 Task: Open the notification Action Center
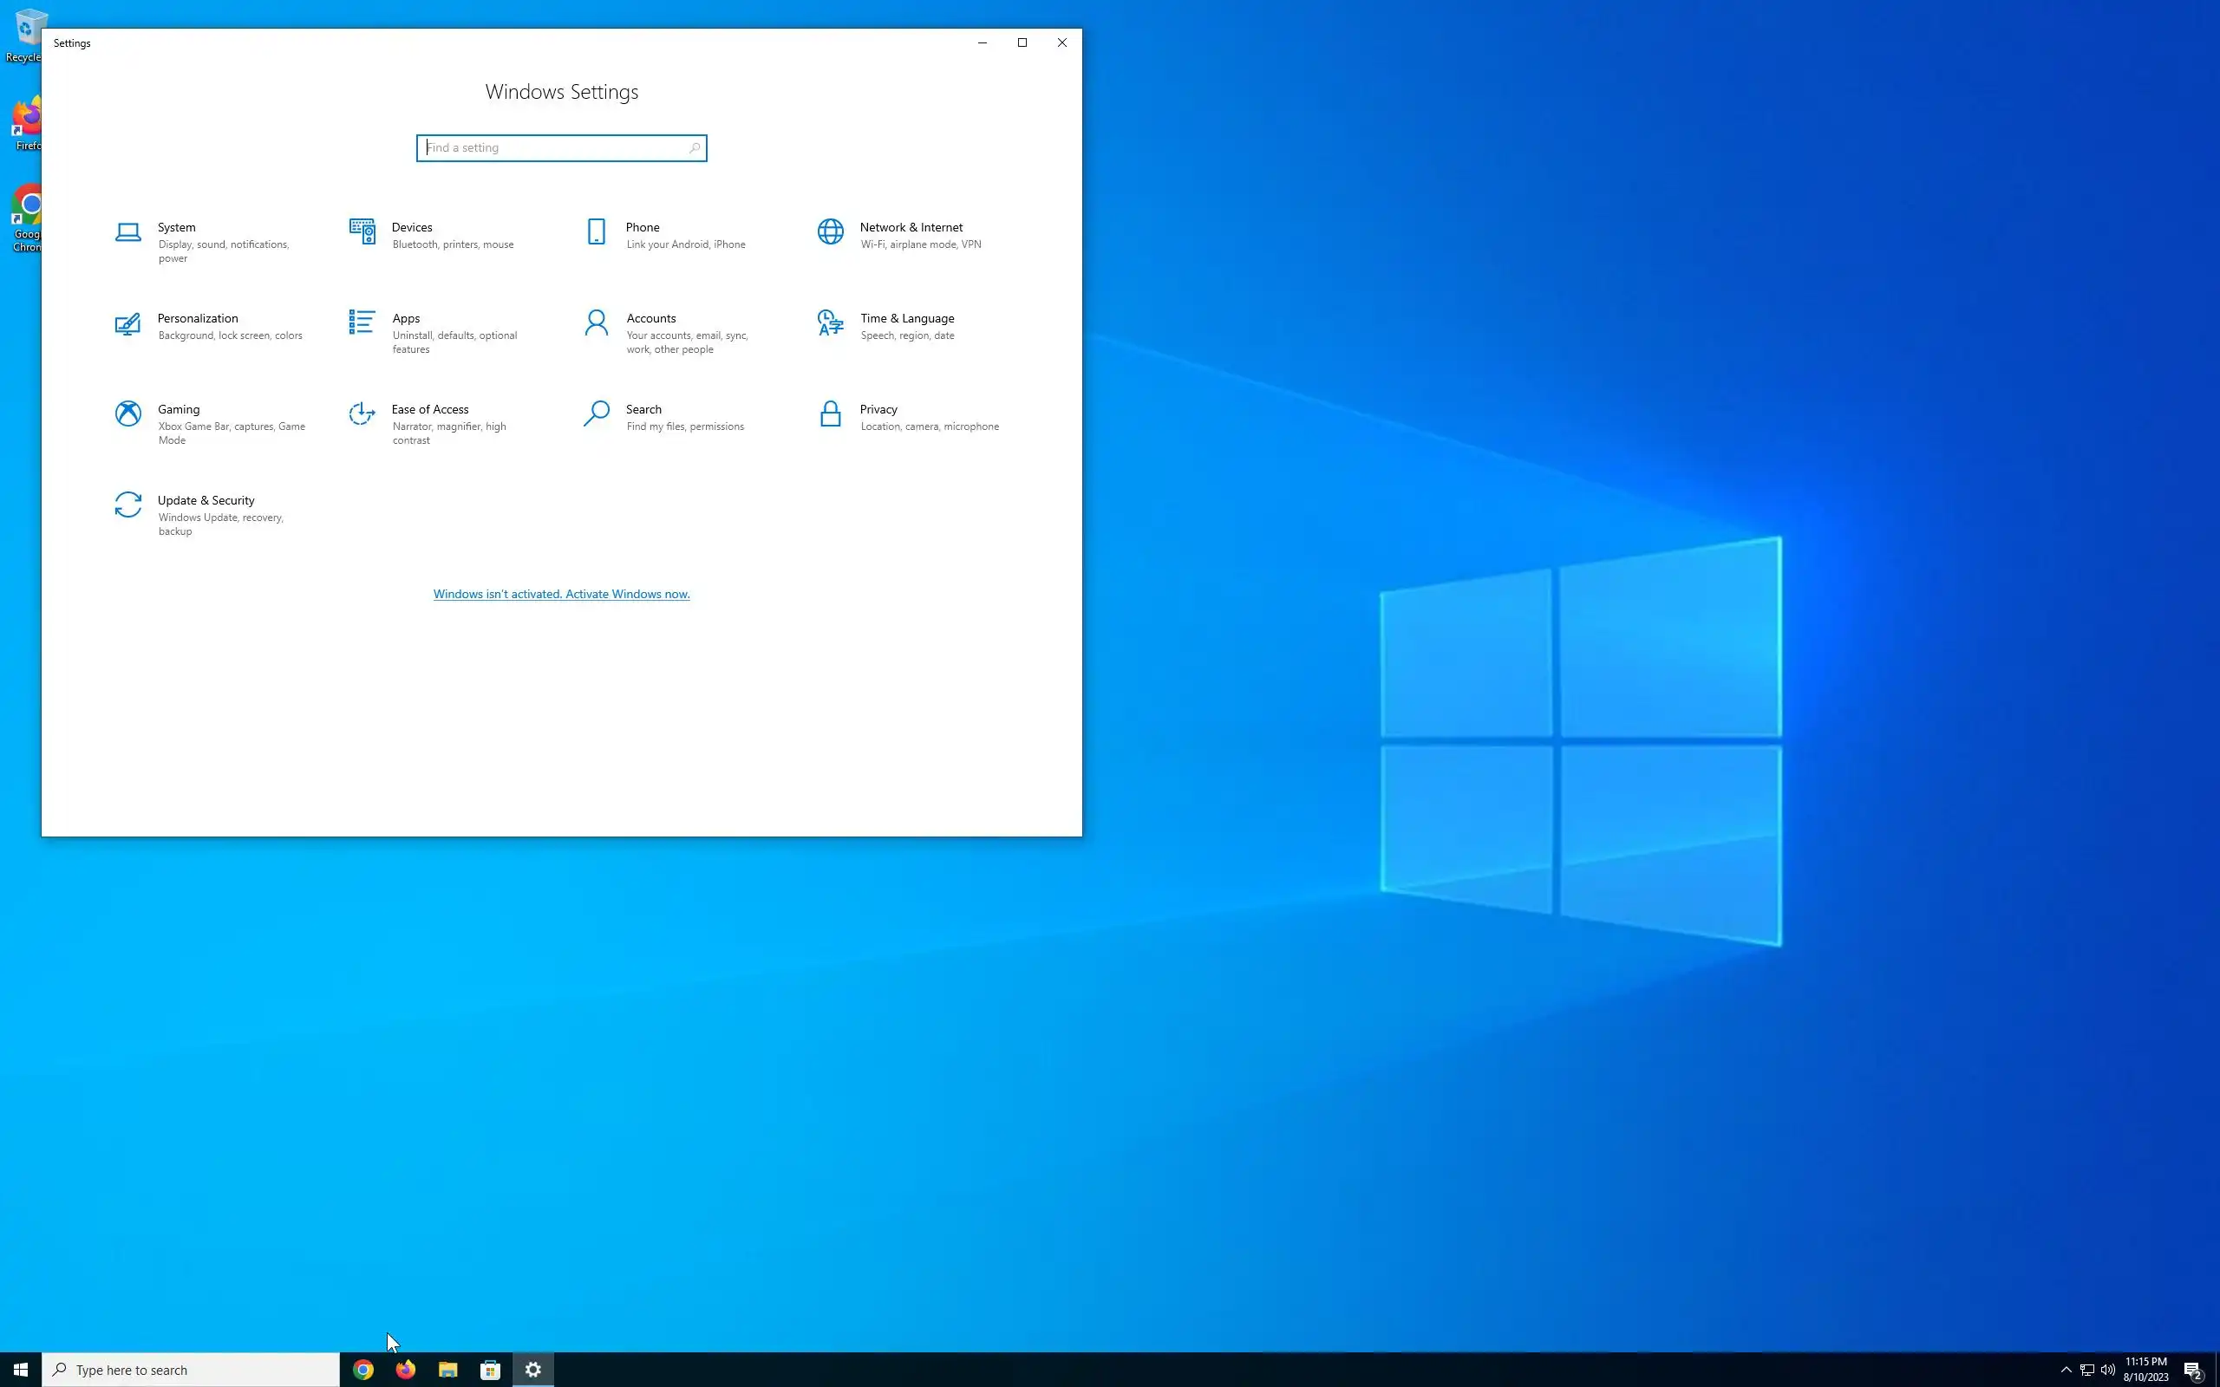(2193, 1370)
